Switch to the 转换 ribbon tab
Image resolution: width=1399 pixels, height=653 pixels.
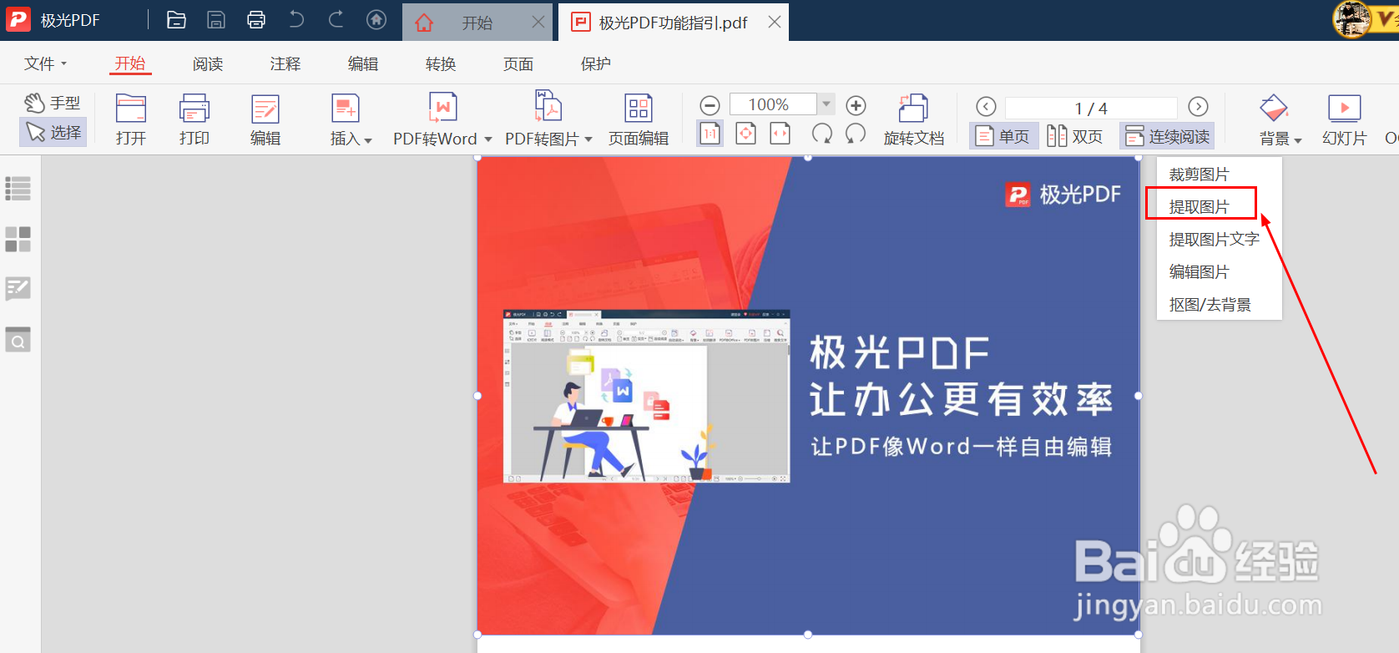[441, 63]
